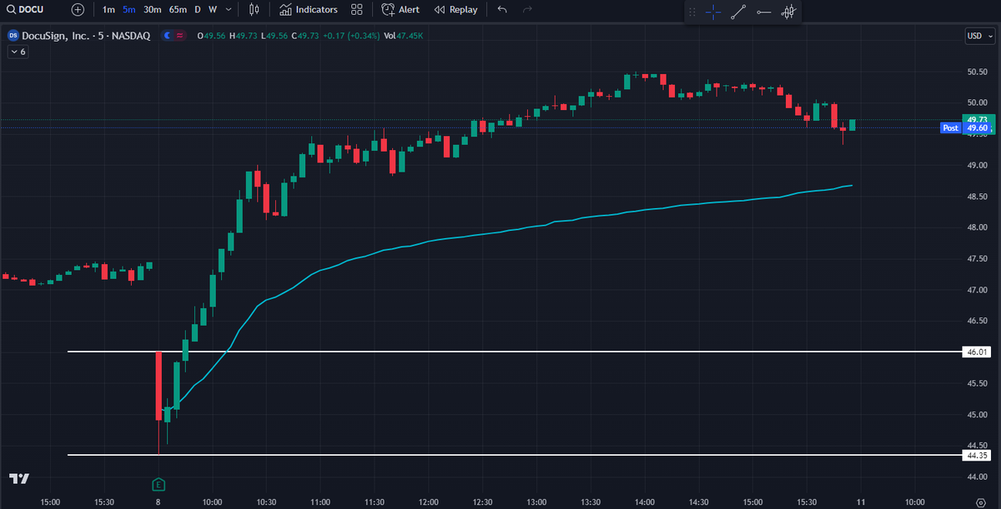Create a new Alert
Image resolution: width=1001 pixels, height=509 pixels.
400,10
